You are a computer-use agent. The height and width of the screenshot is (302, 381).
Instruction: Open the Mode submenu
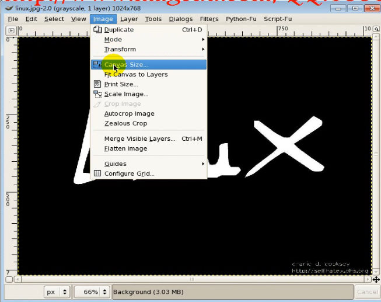coord(149,39)
